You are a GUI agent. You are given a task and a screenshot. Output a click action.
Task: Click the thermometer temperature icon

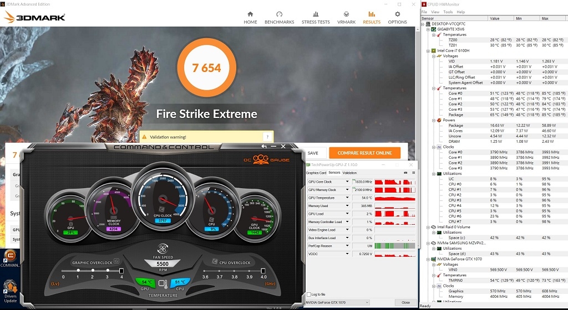[163, 285]
